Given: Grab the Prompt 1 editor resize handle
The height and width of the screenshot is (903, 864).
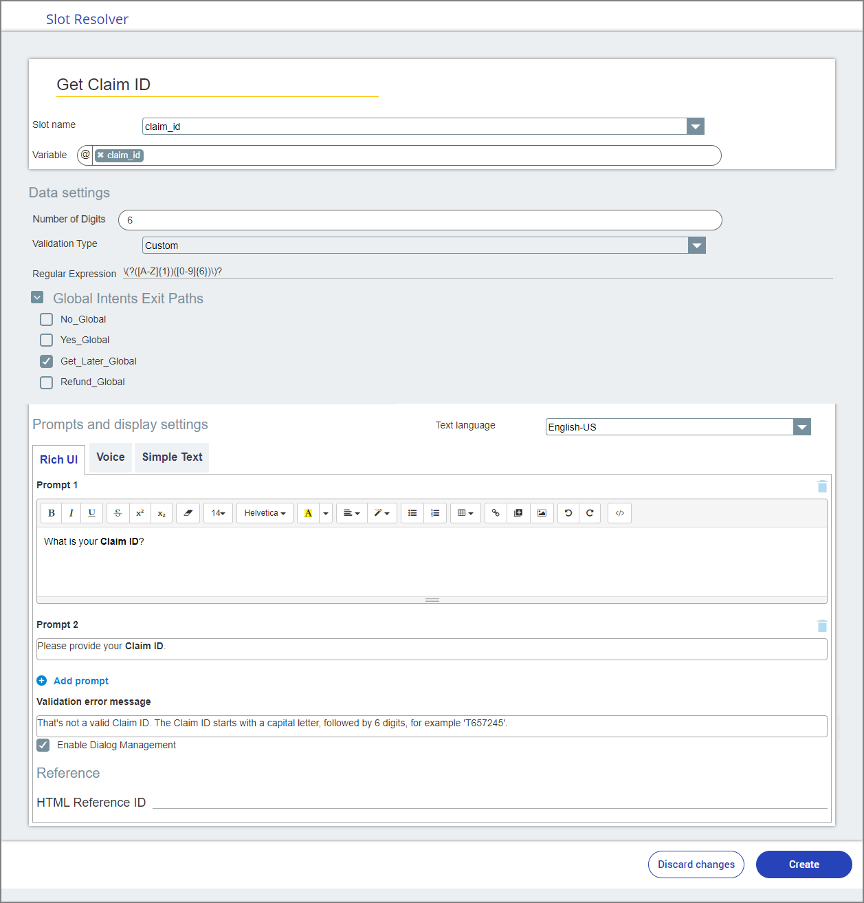Looking at the screenshot, I should pos(432,600).
